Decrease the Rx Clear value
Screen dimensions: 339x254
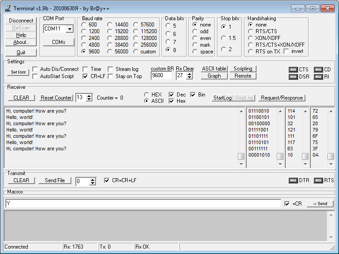190,78
